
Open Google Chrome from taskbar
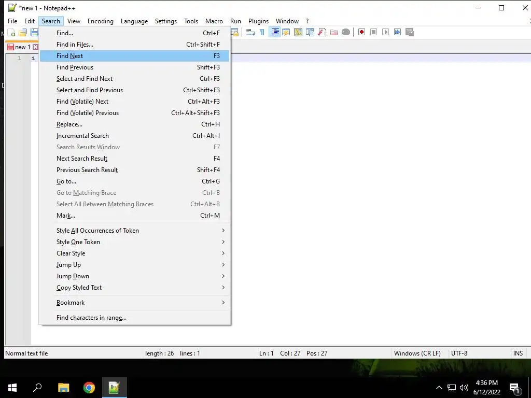[89, 388]
